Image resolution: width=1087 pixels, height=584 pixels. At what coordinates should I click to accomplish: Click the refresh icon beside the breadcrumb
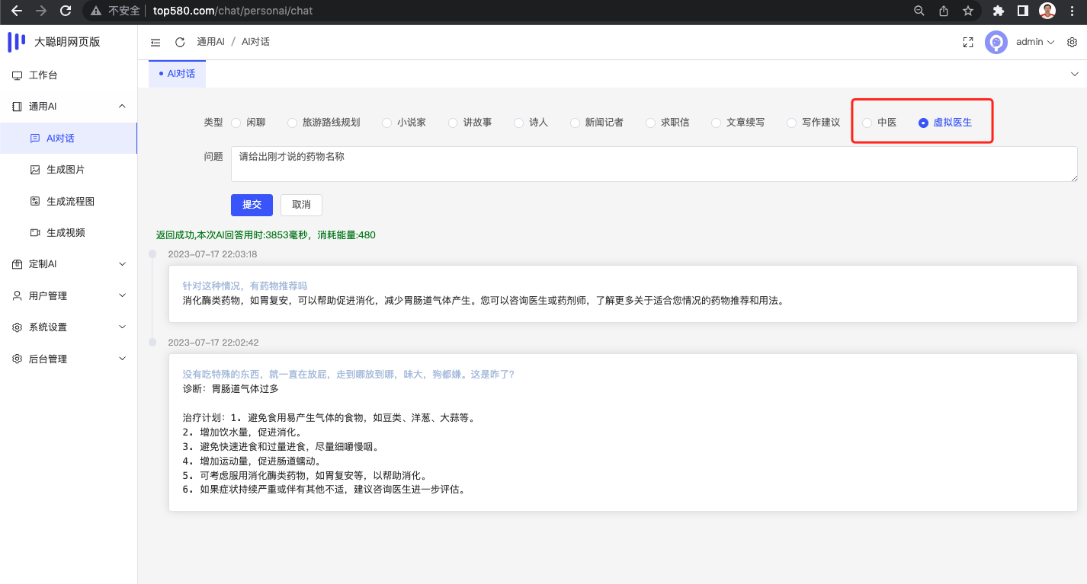click(180, 43)
